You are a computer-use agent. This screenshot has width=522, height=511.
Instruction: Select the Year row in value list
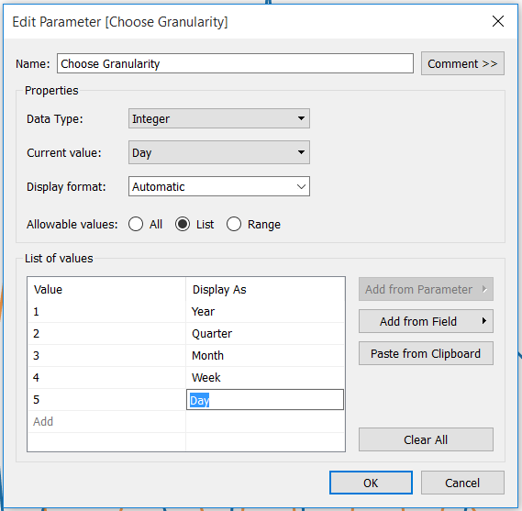coord(185,312)
